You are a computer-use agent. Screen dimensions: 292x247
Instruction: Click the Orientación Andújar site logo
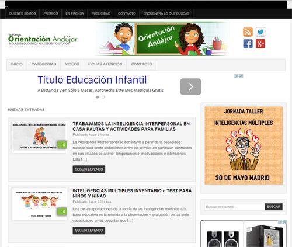tap(43, 40)
